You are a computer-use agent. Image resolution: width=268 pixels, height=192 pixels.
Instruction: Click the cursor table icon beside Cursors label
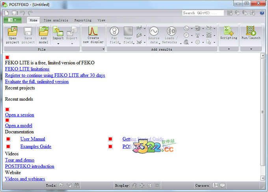[x=215, y=185]
